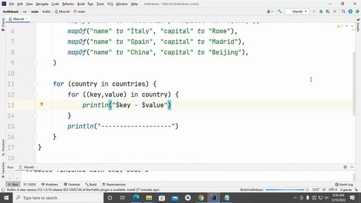
Task: Open the Project side panel
Action: tap(3, 24)
